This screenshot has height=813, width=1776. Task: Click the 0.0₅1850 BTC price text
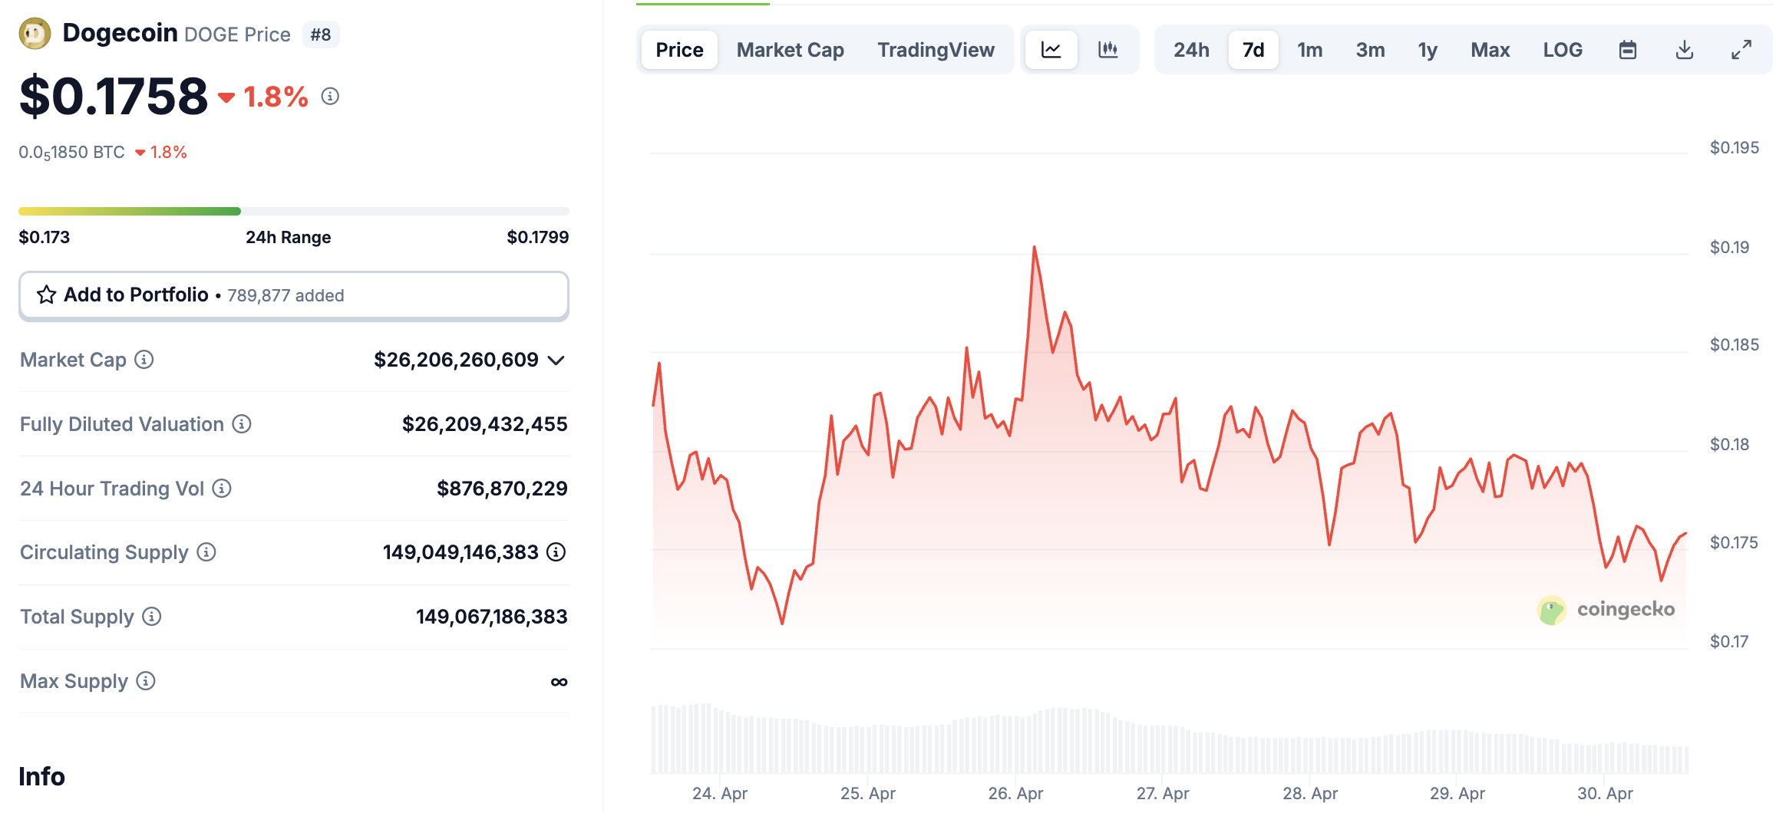pos(72,153)
